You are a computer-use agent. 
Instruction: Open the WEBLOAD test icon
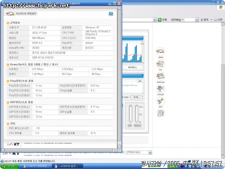coord(160,77)
